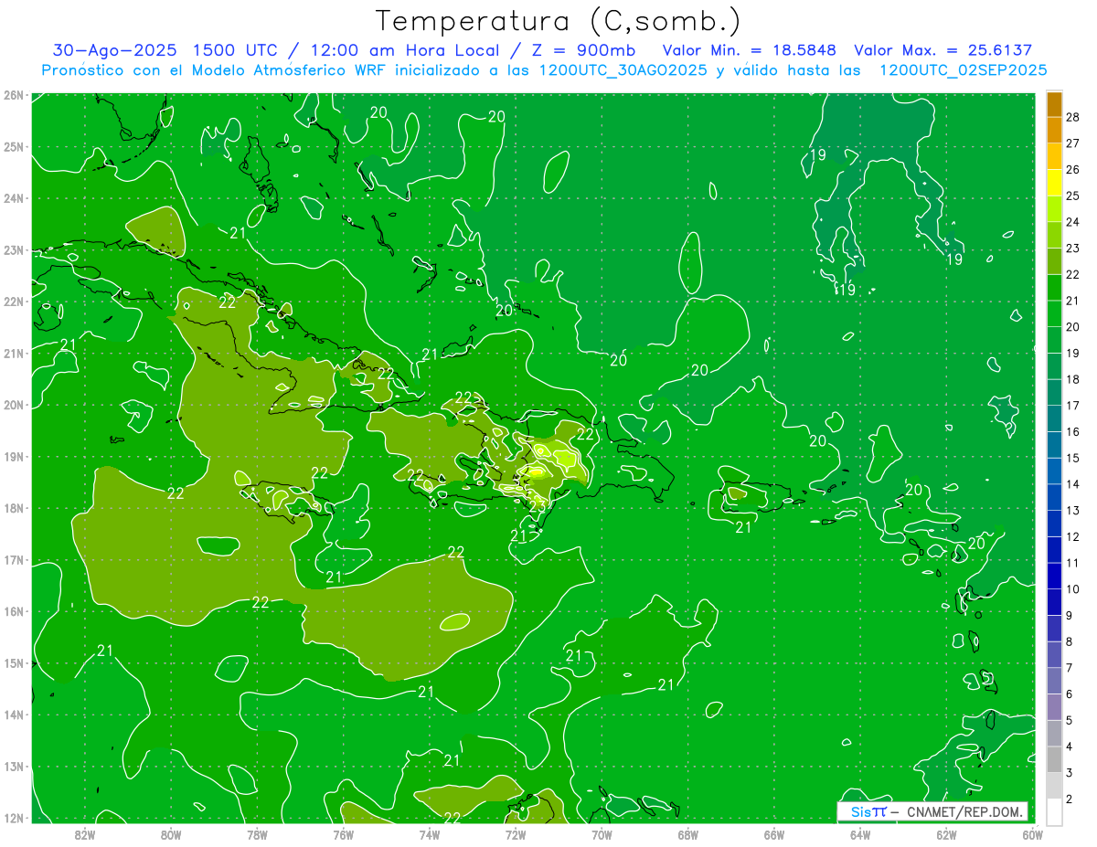Click the 78W longitude axis label
Viewport: 1097px width, 847px height.
257,834
